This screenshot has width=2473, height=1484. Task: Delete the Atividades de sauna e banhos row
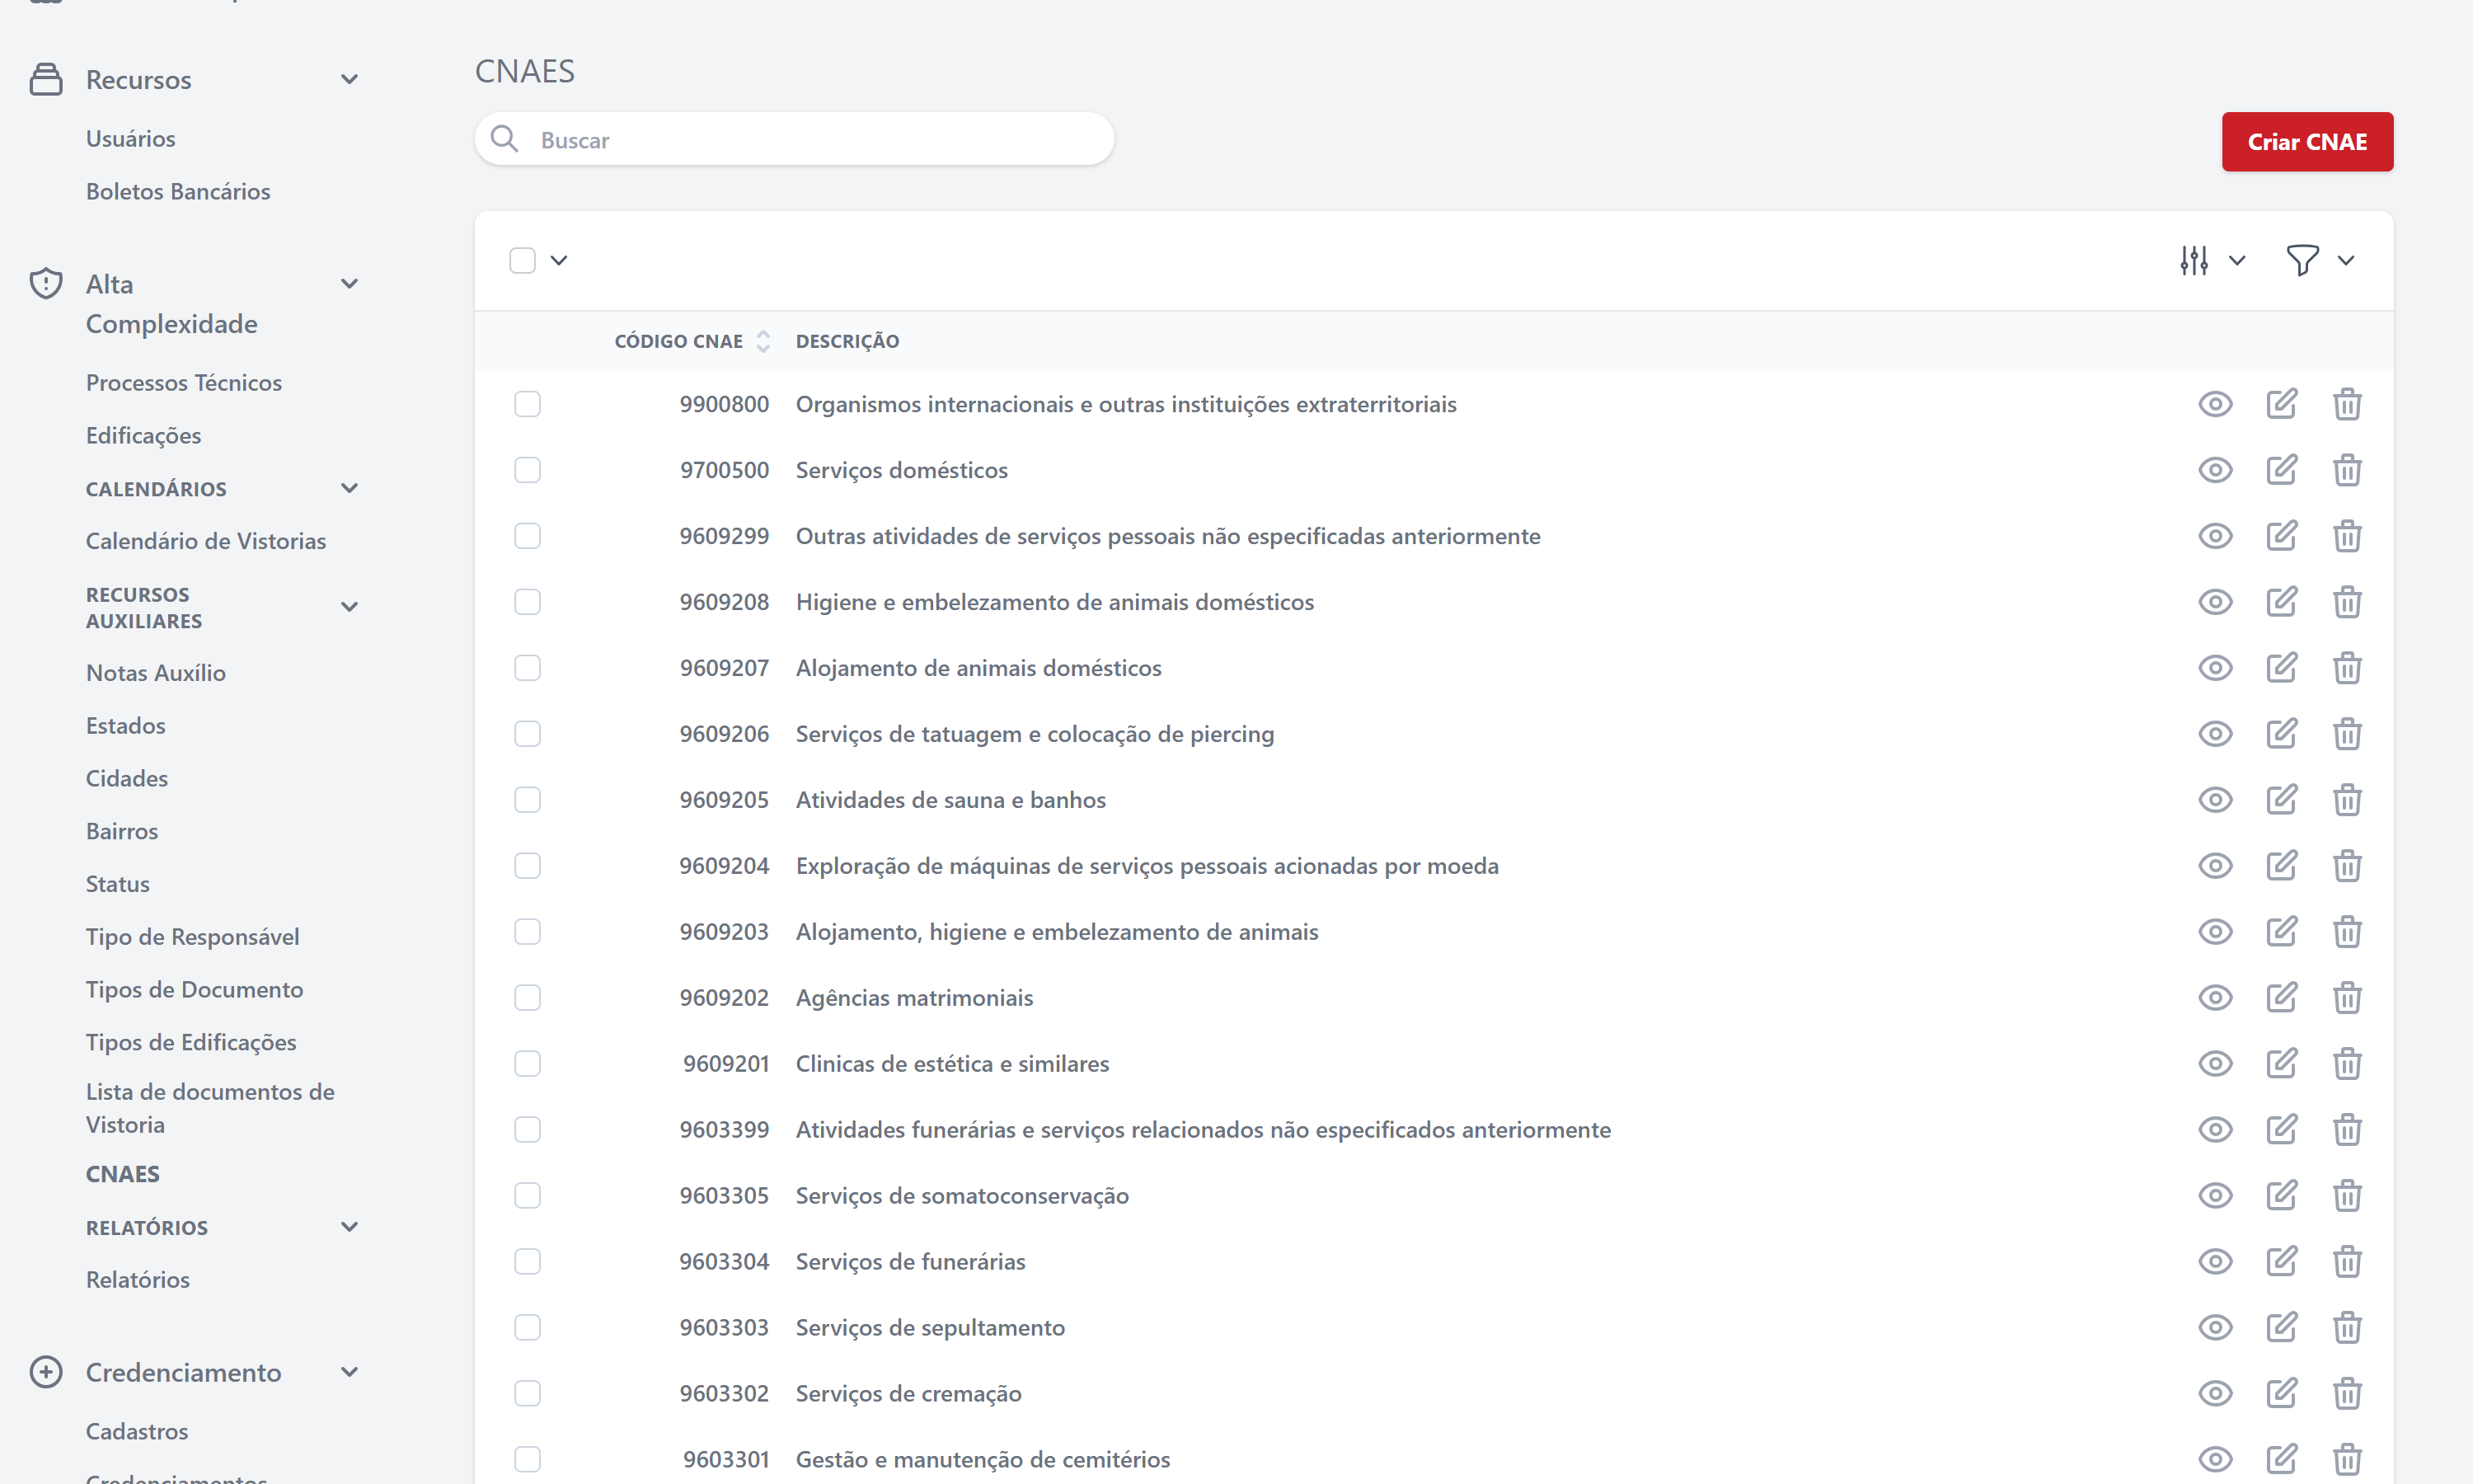(2346, 800)
